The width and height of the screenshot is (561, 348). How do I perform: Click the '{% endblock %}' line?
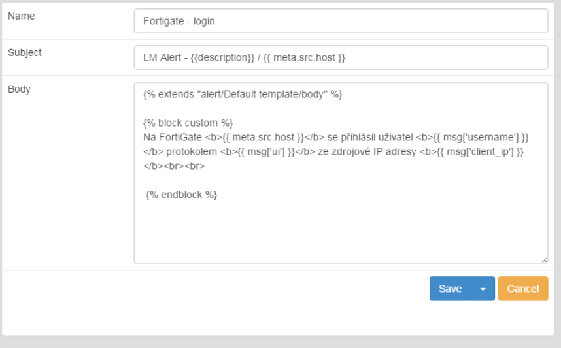[182, 195]
